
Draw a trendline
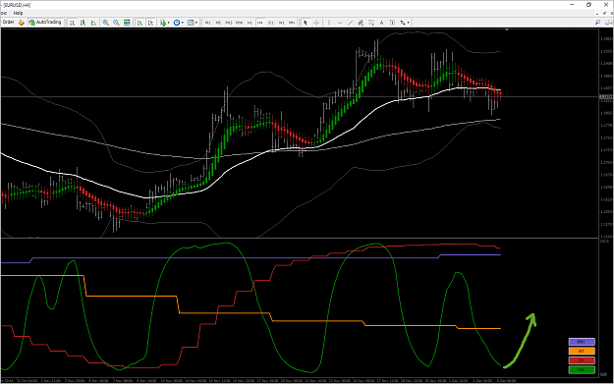(350, 23)
